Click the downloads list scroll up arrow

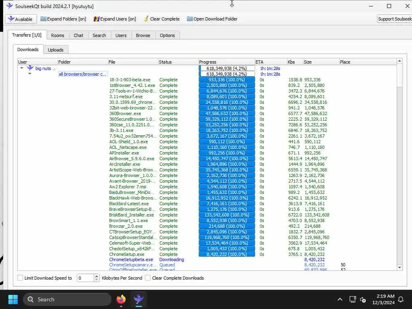pyautogui.click(x=400, y=61)
